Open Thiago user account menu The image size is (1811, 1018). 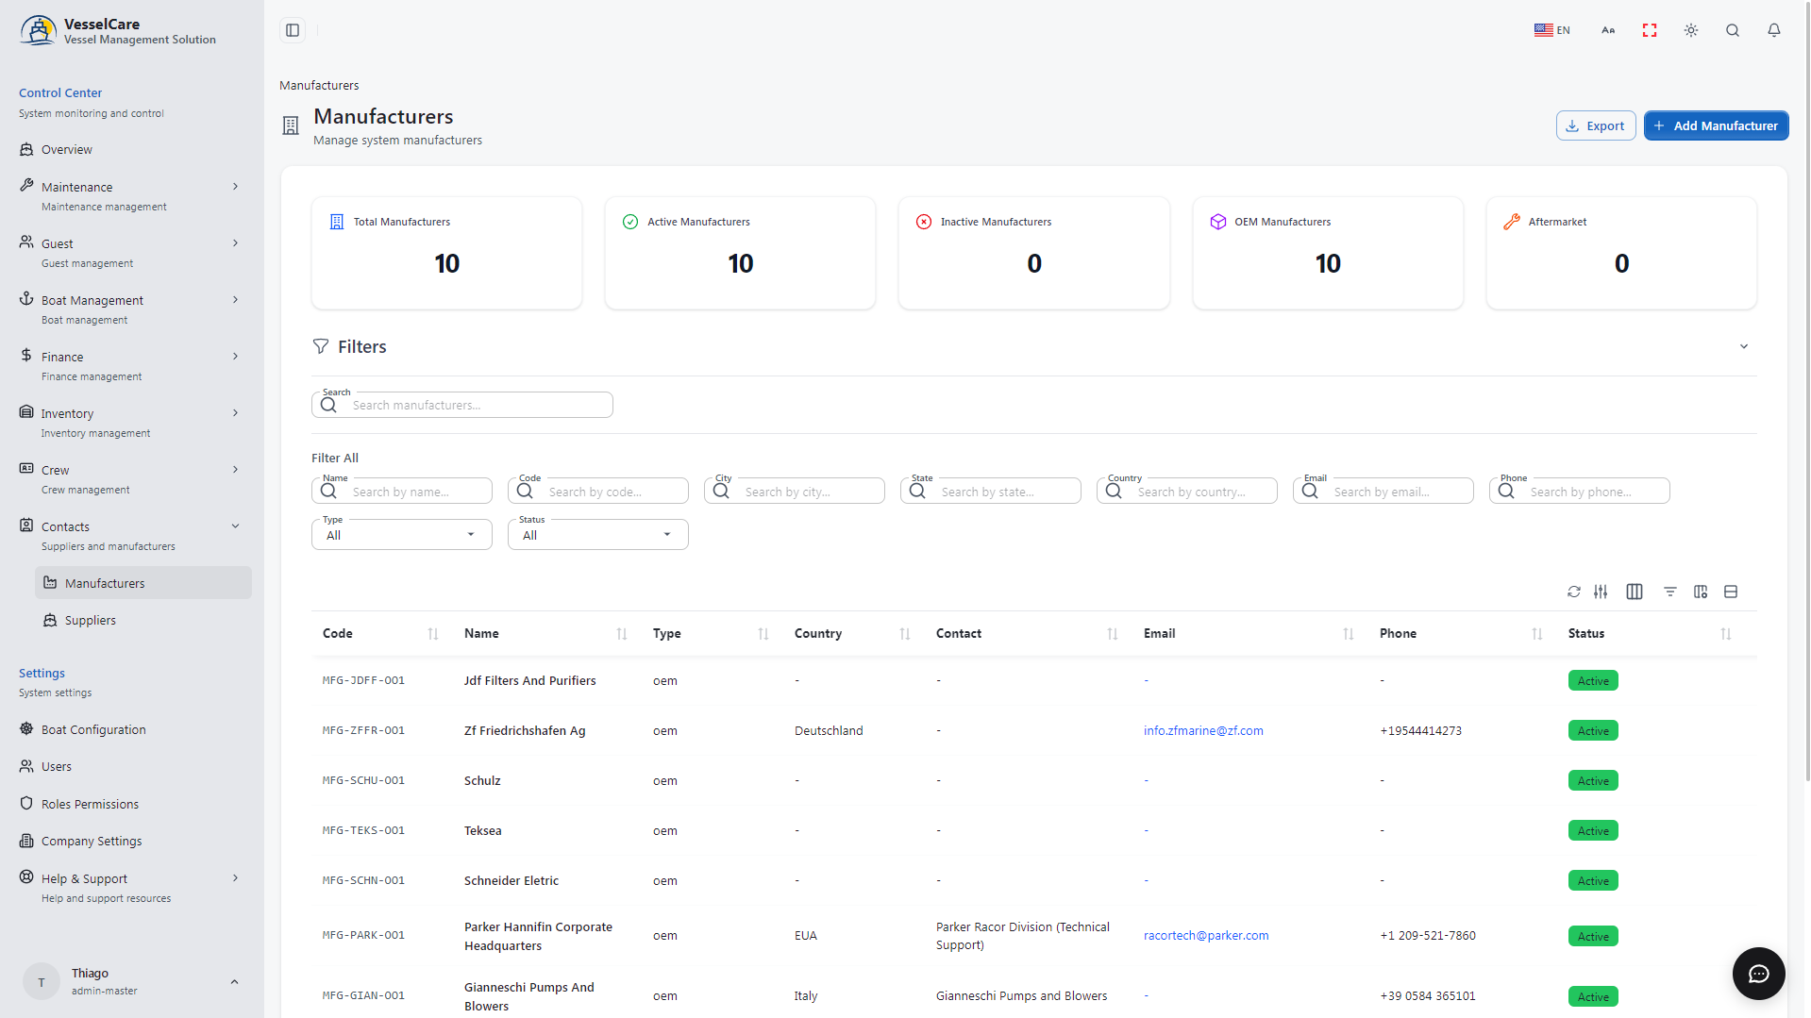131,981
